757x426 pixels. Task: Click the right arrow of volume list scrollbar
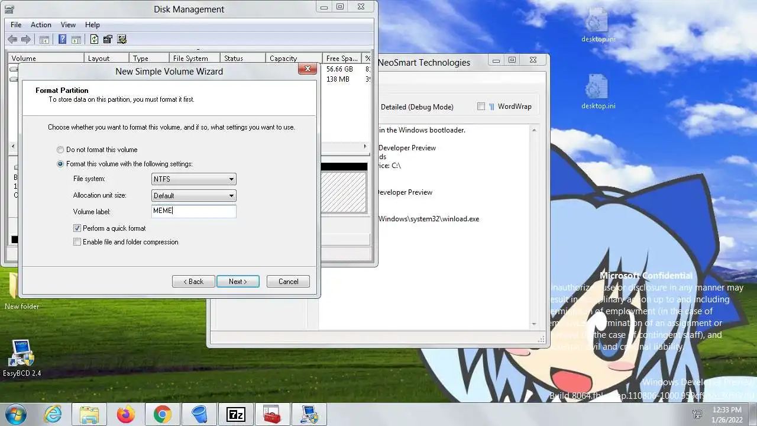pos(365,146)
